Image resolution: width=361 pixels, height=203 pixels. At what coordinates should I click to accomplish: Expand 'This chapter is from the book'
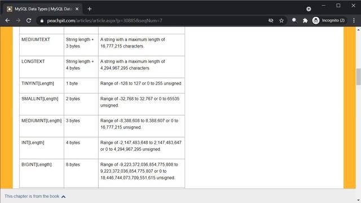tap(64, 197)
